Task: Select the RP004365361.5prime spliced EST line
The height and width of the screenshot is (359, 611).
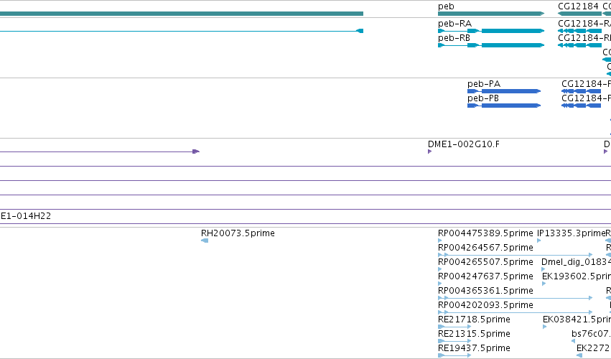Action: coord(515,298)
